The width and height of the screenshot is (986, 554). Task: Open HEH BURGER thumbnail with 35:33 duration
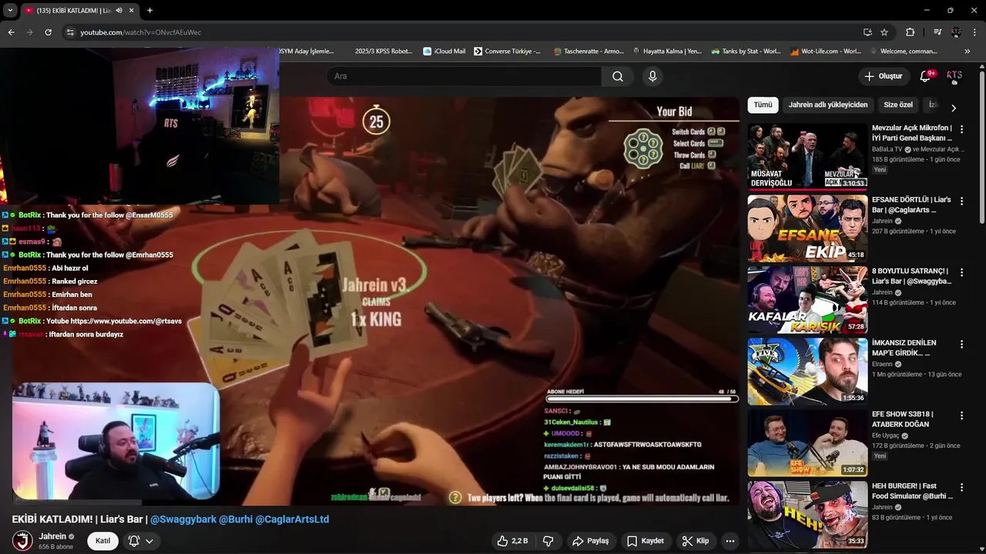[x=807, y=514]
